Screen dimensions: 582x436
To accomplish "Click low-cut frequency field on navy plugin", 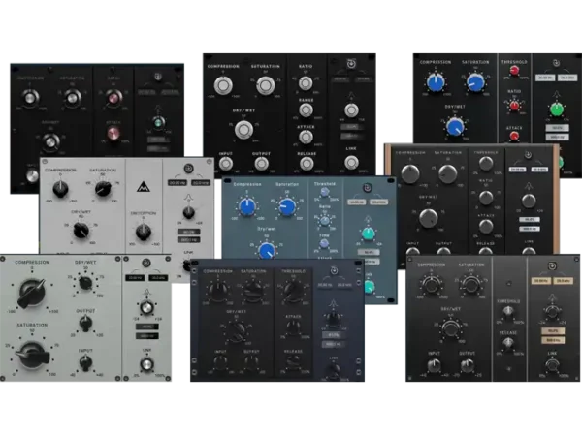I will click(x=324, y=285).
